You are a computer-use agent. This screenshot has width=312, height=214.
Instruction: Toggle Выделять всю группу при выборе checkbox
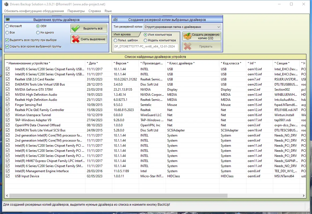(7, 40)
